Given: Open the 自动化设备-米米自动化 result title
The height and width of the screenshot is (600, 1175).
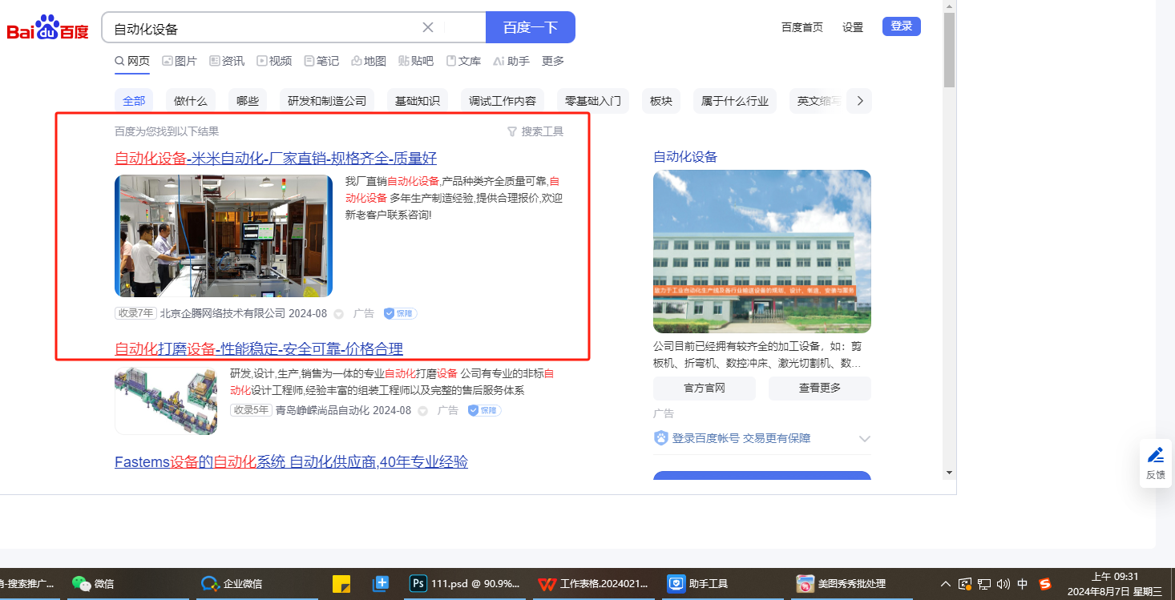Looking at the screenshot, I should pyautogui.click(x=276, y=158).
